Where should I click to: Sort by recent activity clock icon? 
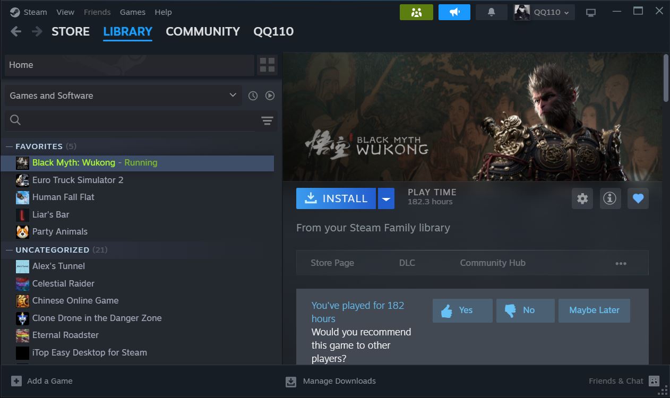(x=253, y=96)
